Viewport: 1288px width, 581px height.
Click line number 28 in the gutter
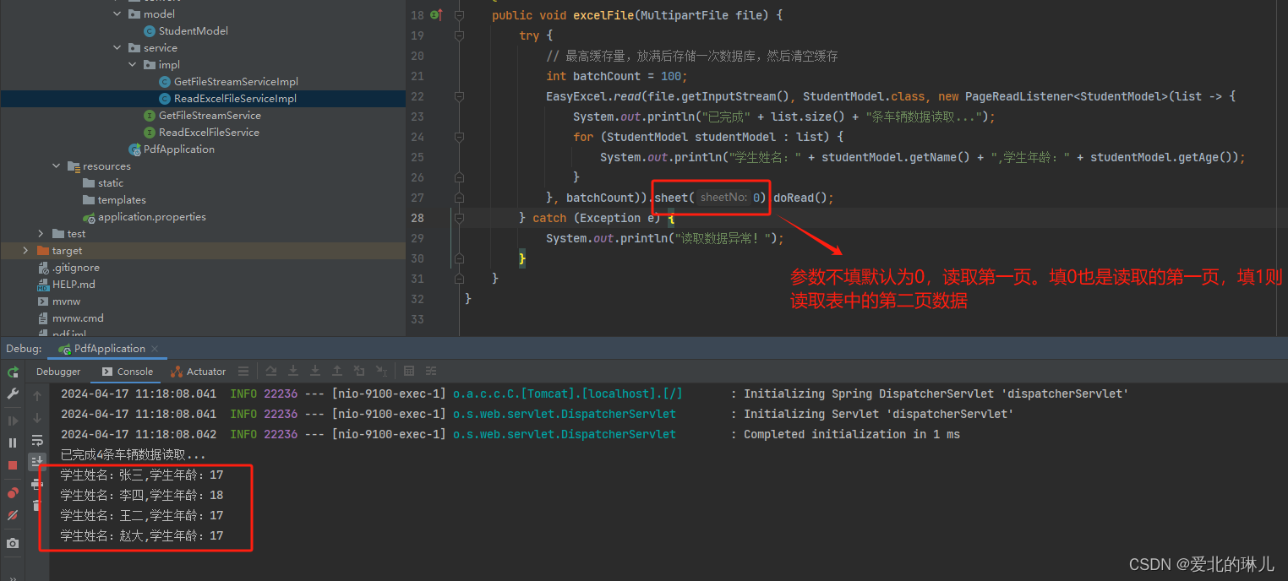click(x=417, y=218)
